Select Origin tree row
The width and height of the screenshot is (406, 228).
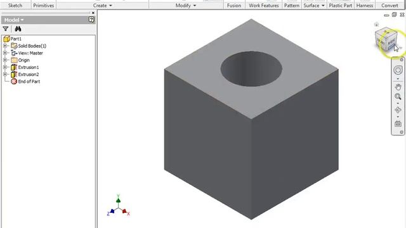click(24, 60)
